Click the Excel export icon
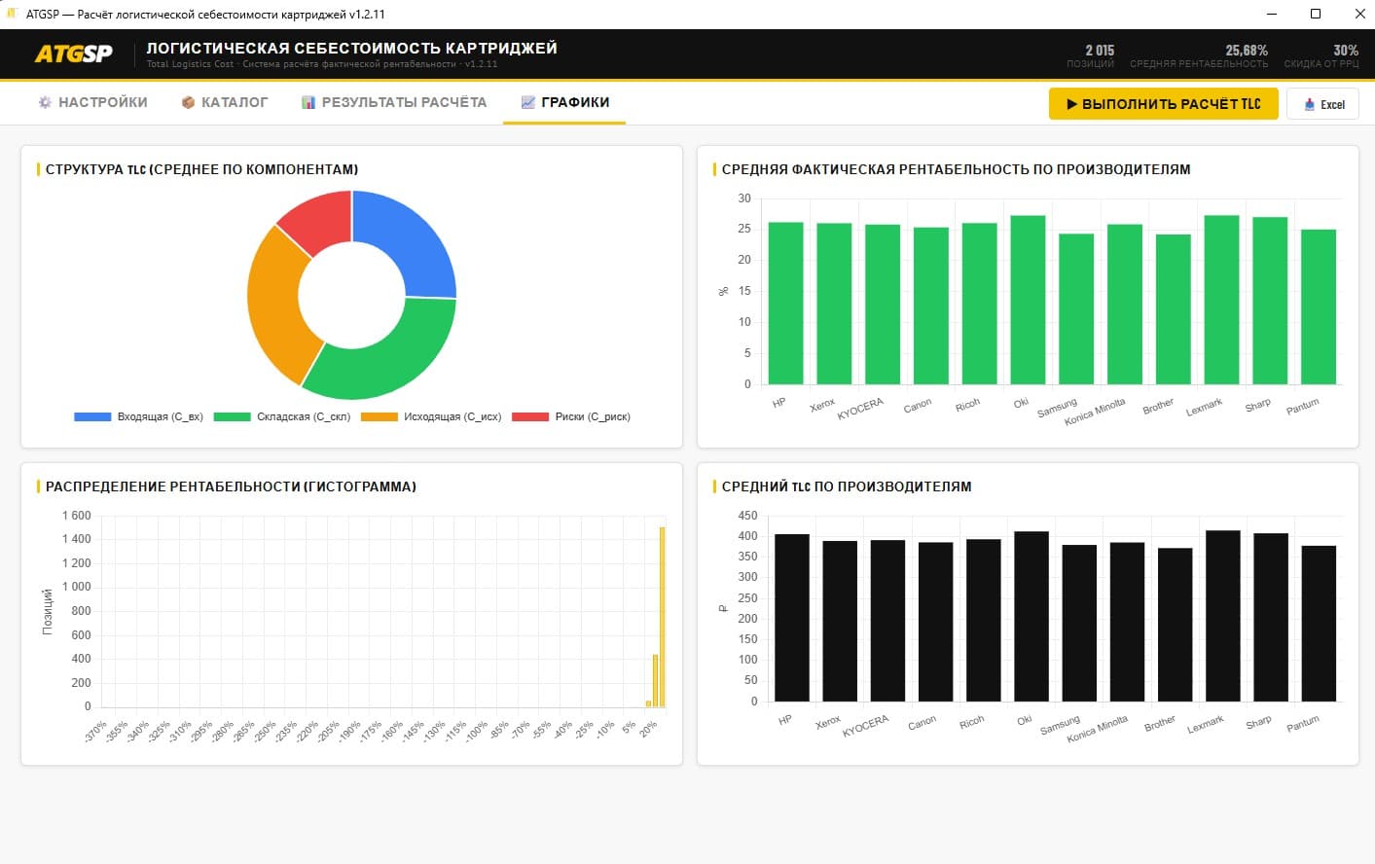This screenshot has height=864, width=1375. (1310, 104)
